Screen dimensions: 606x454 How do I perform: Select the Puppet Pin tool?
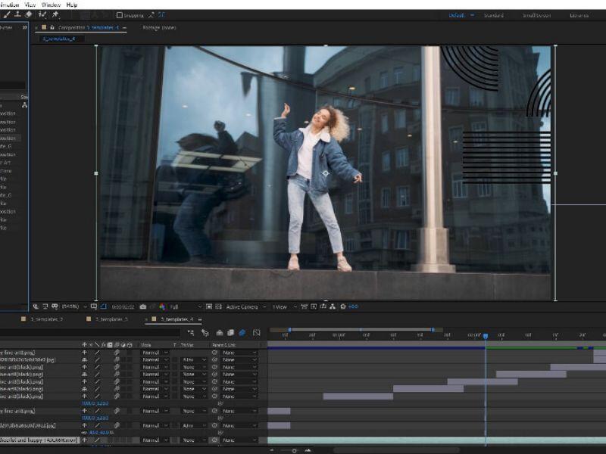click(x=55, y=14)
